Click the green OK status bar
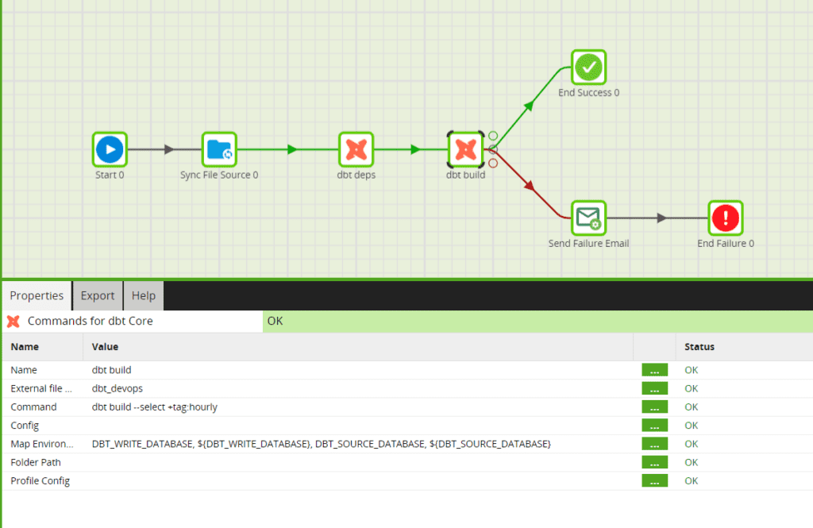 537,322
